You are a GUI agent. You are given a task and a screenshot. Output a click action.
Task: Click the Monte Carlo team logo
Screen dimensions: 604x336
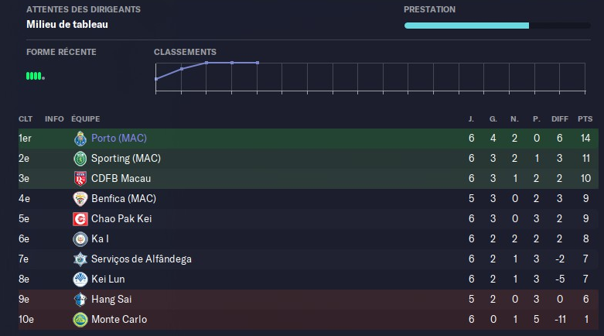point(80,320)
